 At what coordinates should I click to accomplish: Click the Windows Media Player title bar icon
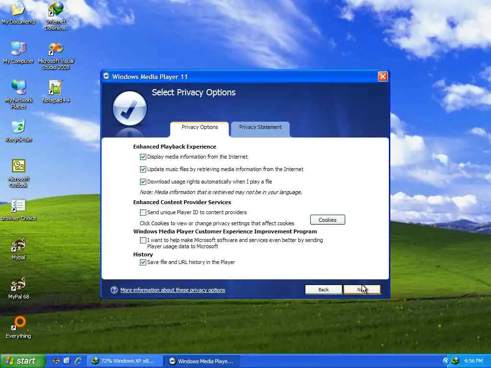(x=106, y=76)
